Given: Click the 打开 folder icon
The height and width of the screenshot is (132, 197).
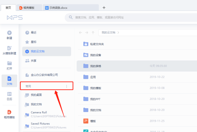Looking at the screenshot, I should tap(9, 63).
